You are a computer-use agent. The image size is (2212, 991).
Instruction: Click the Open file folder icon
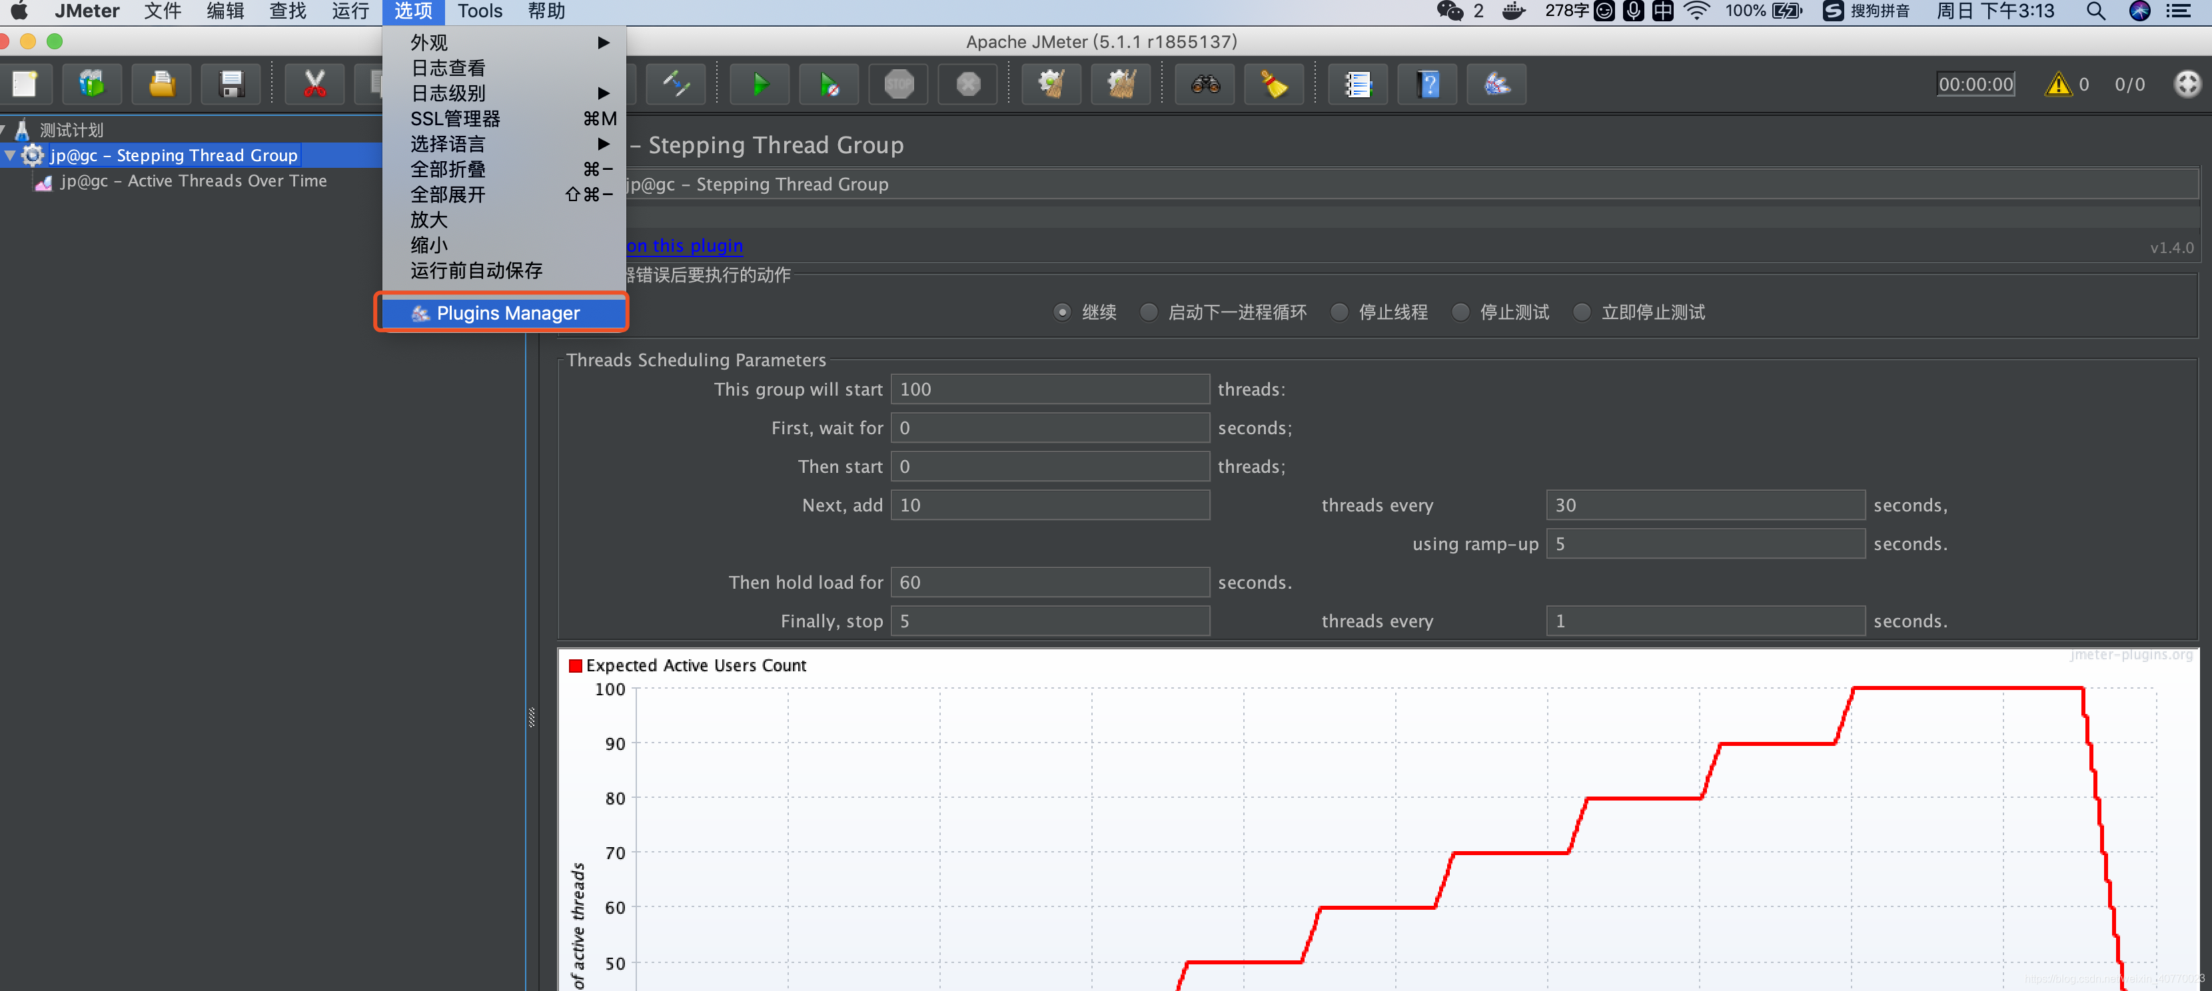[x=161, y=84]
